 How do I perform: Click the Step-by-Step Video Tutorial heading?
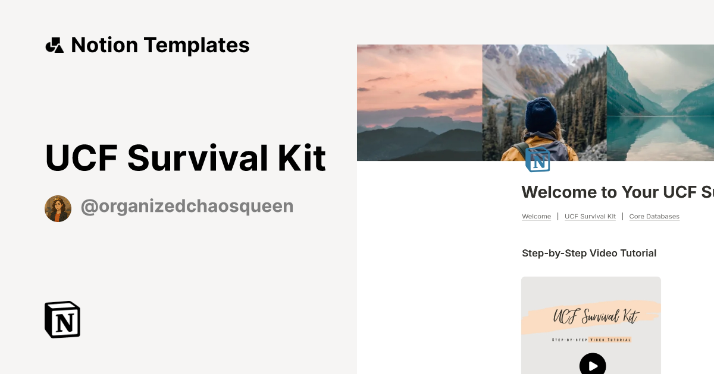(589, 253)
